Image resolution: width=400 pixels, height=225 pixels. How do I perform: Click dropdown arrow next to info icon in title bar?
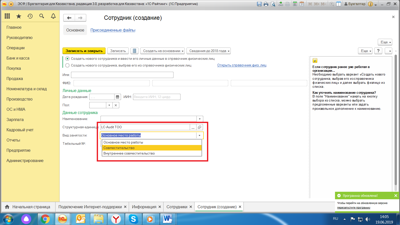click(x=375, y=4)
